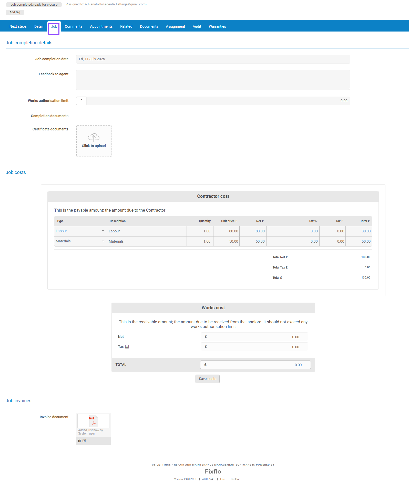The height and width of the screenshot is (484, 409).
Task: Click the Desktop link in footer
Action: pyautogui.click(x=236, y=479)
